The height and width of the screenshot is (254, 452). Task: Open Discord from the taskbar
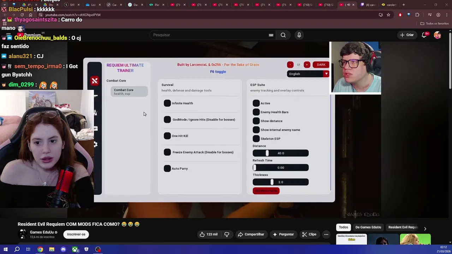[x=63, y=249]
